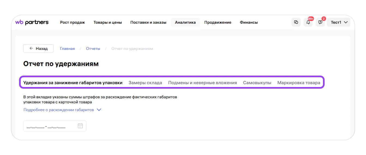This screenshot has height=155, width=366.
Task: Switch to Подмены и неверные вложения tab
Action: click(202, 83)
